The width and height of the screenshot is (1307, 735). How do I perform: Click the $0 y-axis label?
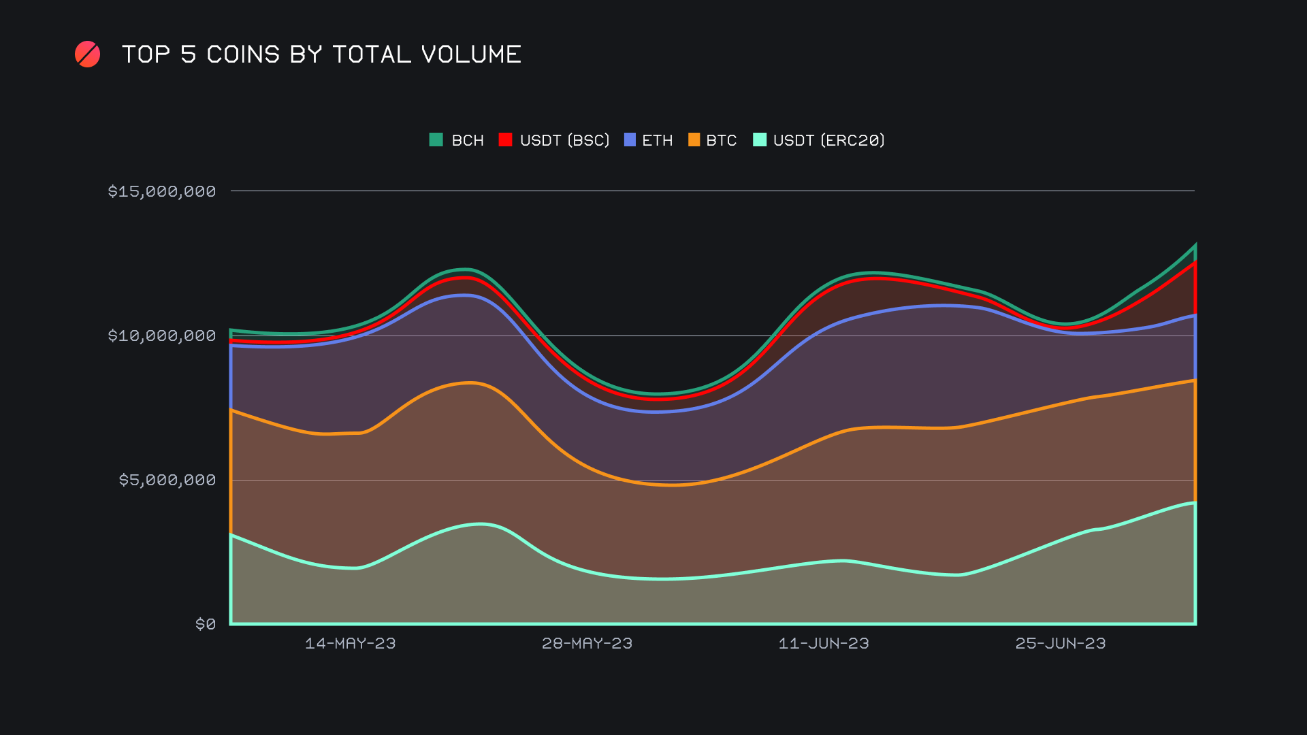pyautogui.click(x=206, y=624)
